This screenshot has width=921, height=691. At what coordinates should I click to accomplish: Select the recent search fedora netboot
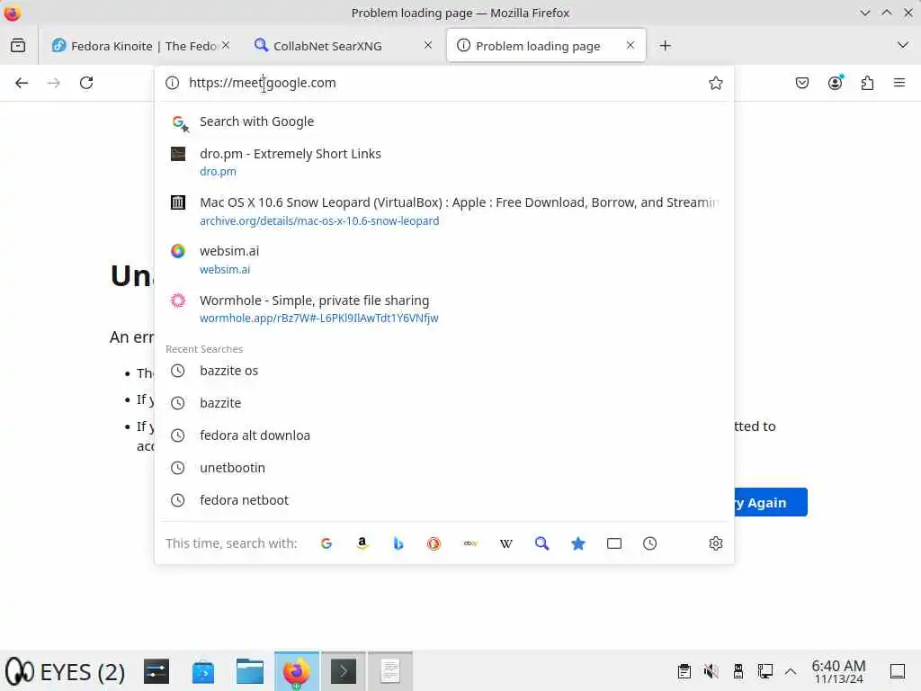[444, 500]
